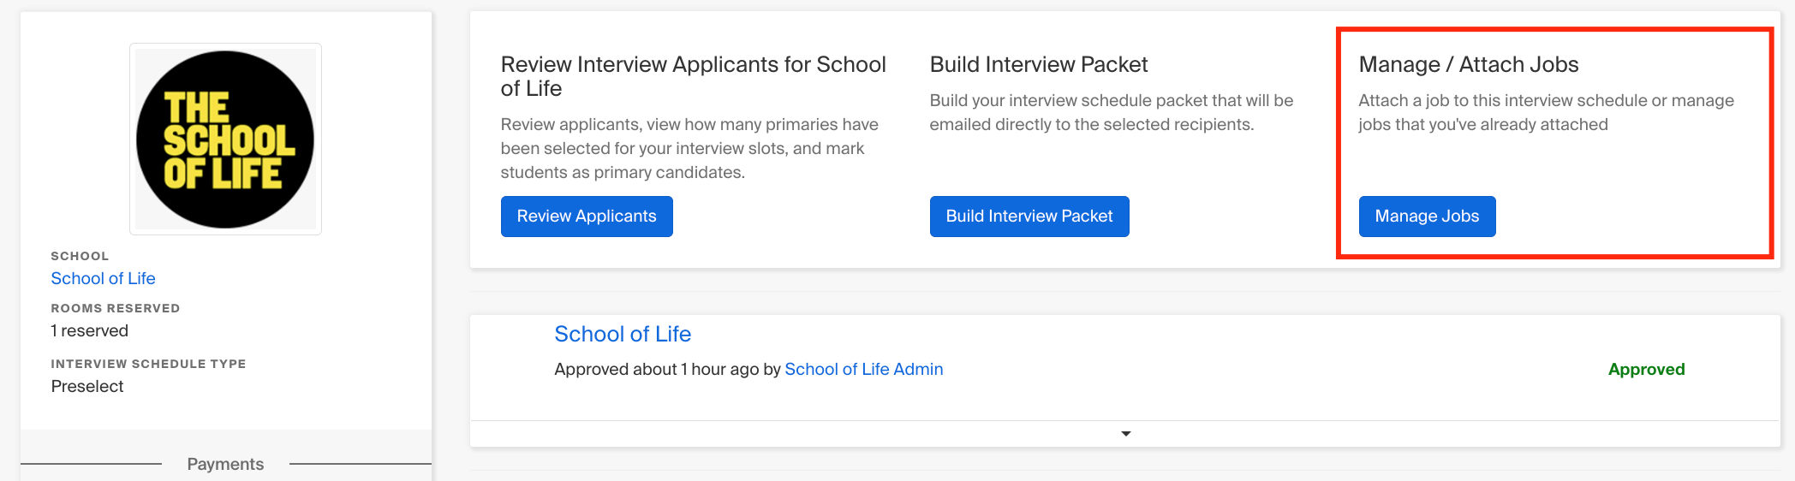The image size is (1795, 481).
Task: Click the 'Review applicants, view how many primaries' description
Action: click(690, 148)
